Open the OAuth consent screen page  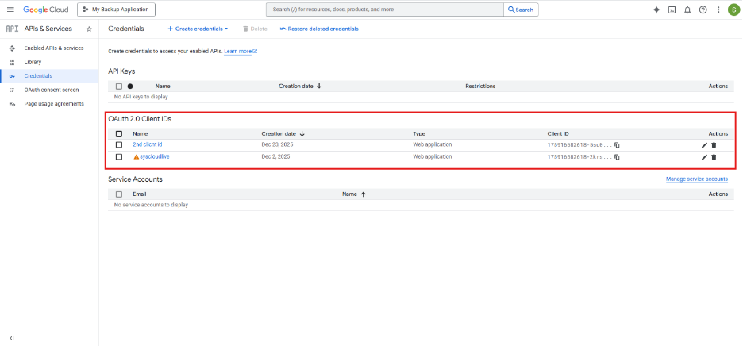pos(51,90)
